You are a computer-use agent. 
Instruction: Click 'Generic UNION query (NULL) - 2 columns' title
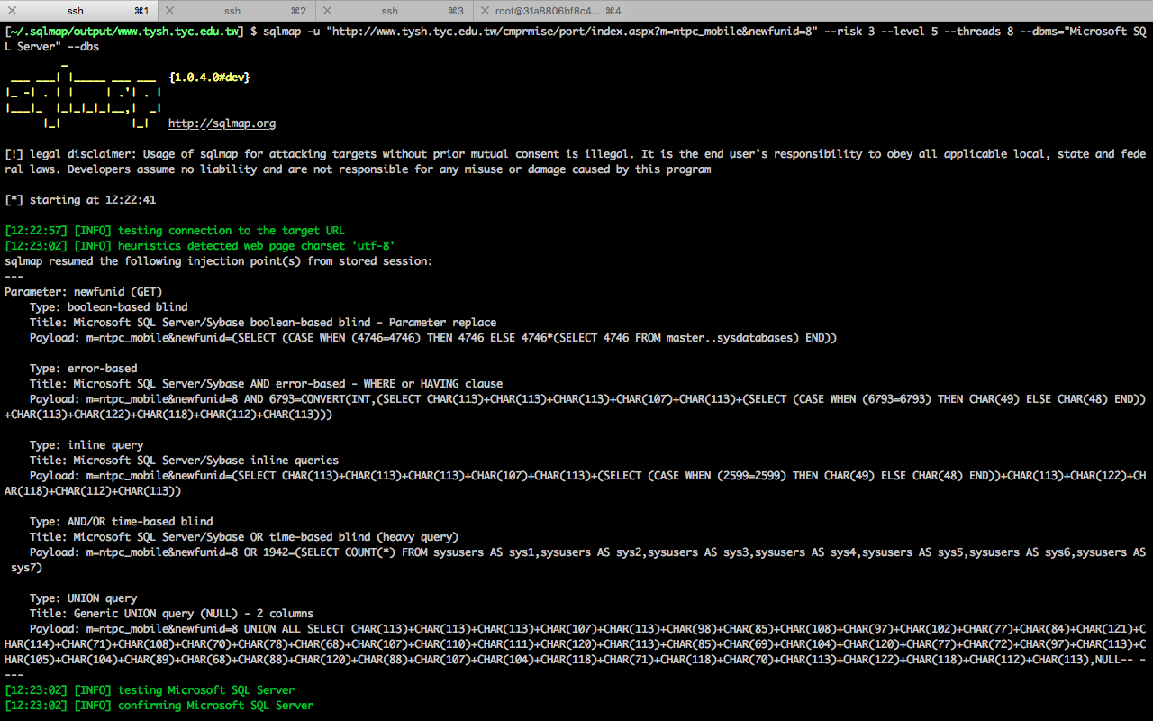(x=172, y=614)
